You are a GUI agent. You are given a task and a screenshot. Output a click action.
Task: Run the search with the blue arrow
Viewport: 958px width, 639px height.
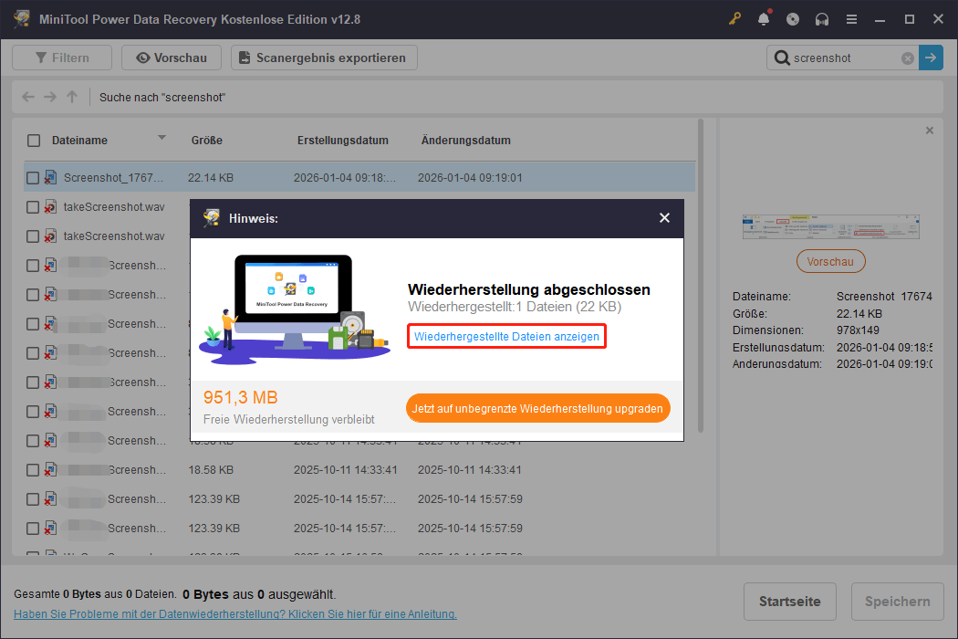[931, 58]
